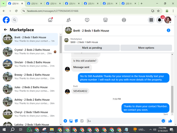
Task: Click the Mark as pending button
Action: pos(92,48)
